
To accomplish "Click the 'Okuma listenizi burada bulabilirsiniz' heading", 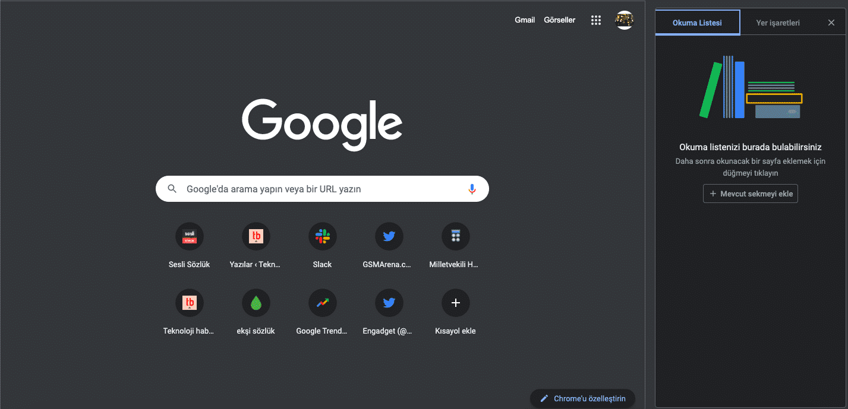I will point(751,147).
